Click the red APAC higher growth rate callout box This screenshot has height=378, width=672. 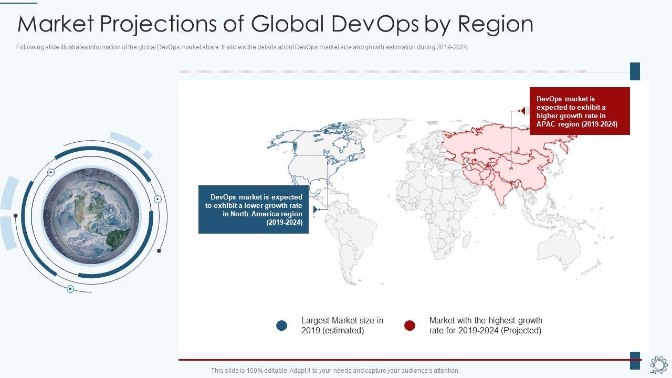click(x=579, y=111)
